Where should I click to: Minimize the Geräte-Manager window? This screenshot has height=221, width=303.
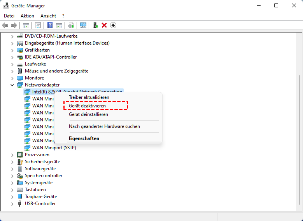258,5
